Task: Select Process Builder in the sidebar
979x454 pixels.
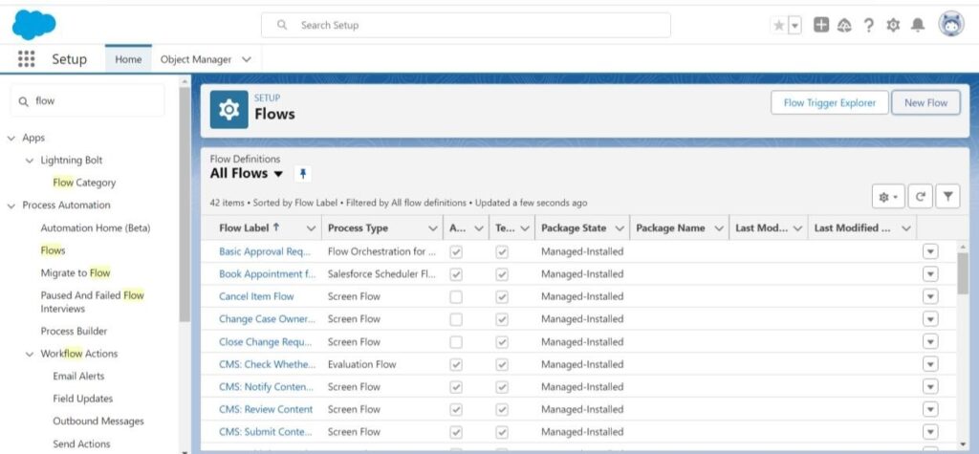Action: click(74, 332)
